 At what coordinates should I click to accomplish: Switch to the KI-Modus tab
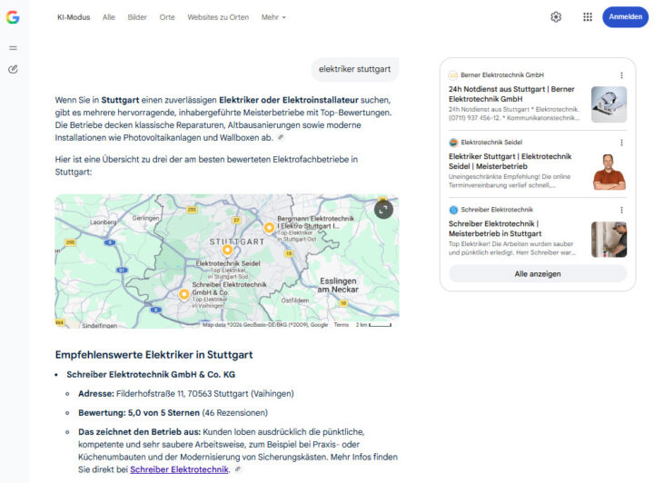pos(74,17)
